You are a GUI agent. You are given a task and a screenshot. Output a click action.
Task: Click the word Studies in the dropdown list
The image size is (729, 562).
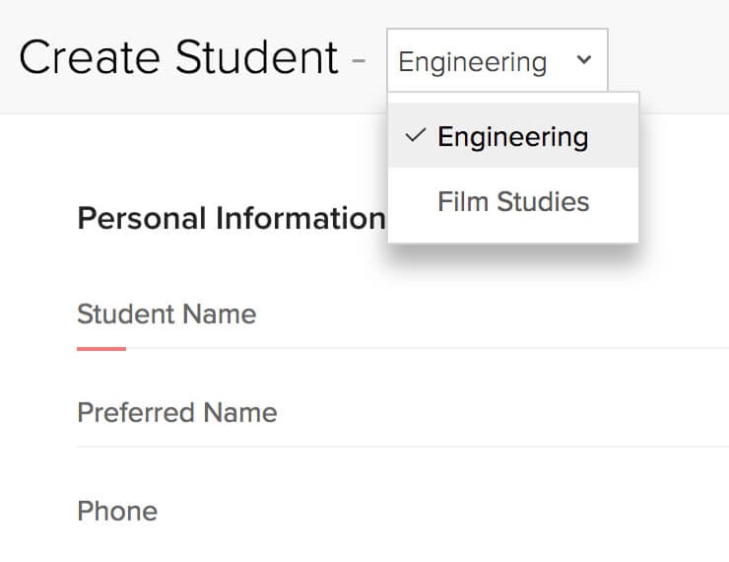tap(543, 201)
